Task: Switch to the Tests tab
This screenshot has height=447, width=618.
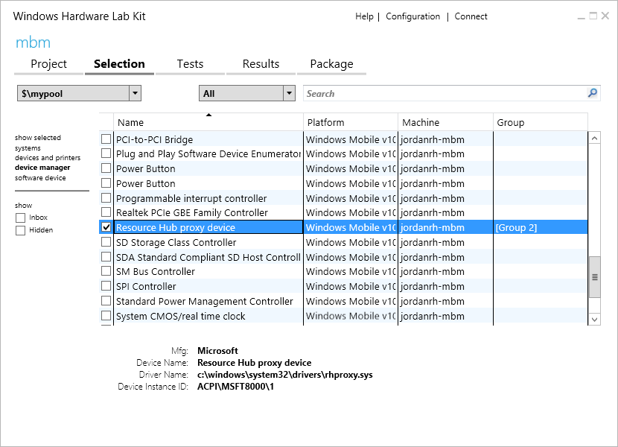Action: pos(190,64)
